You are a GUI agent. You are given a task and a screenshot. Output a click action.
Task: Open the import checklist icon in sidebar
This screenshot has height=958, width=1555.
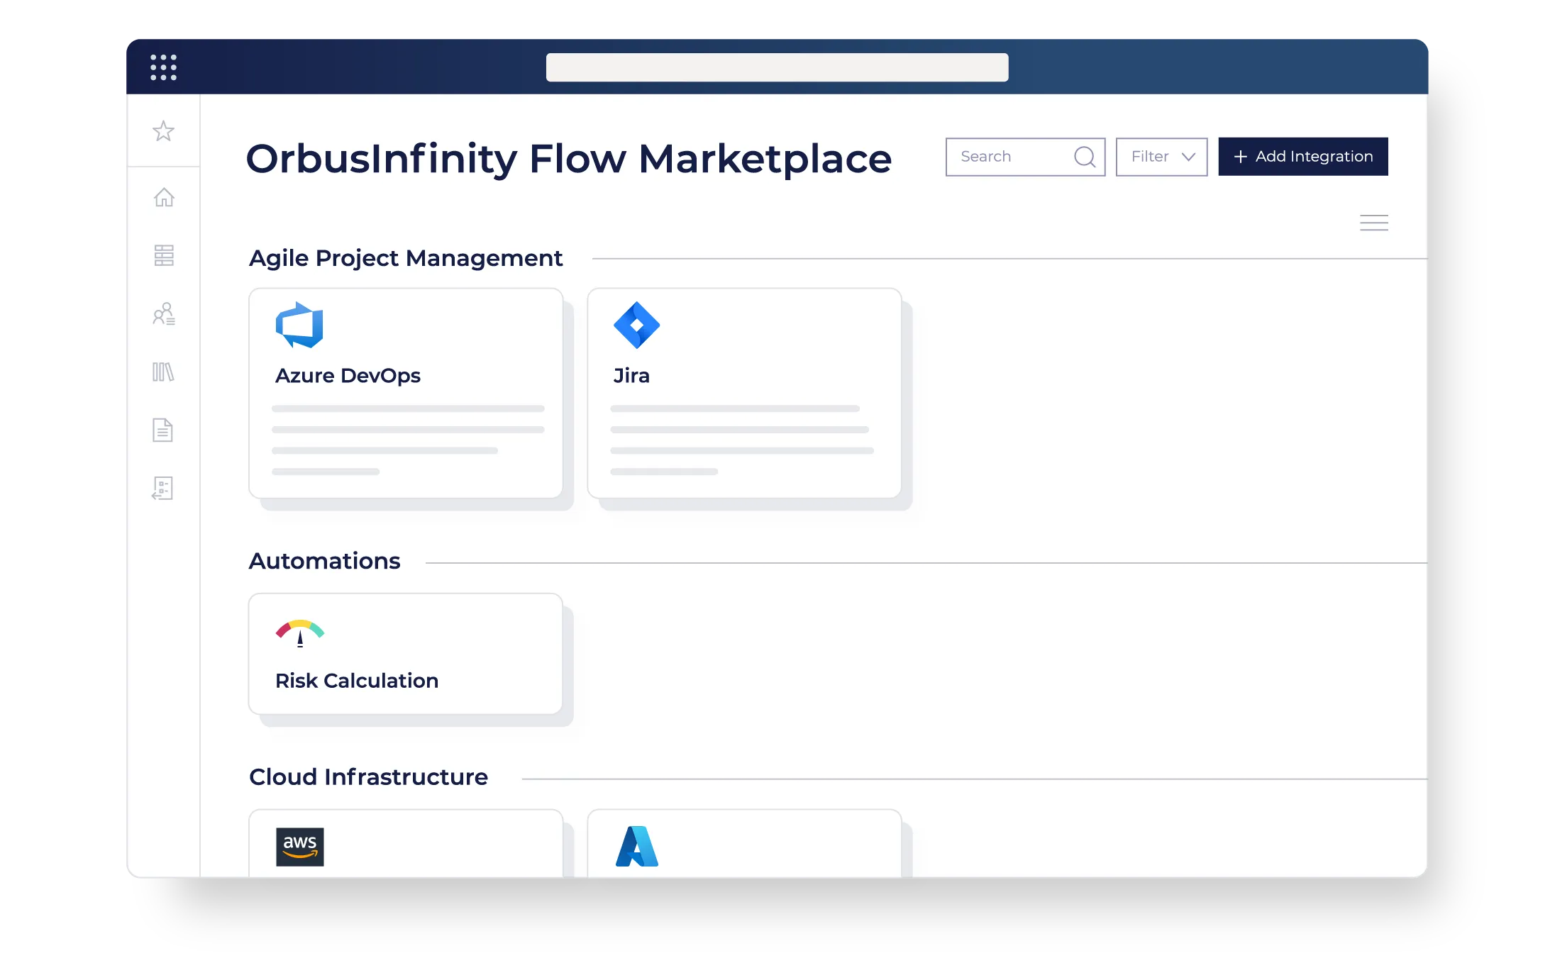162,488
